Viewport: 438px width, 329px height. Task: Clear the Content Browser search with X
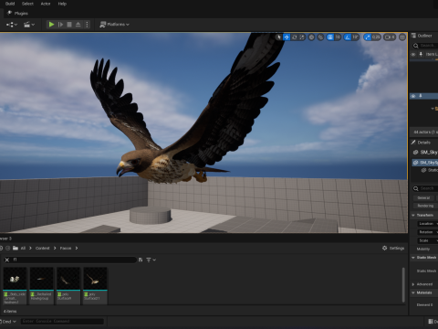pos(7,260)
